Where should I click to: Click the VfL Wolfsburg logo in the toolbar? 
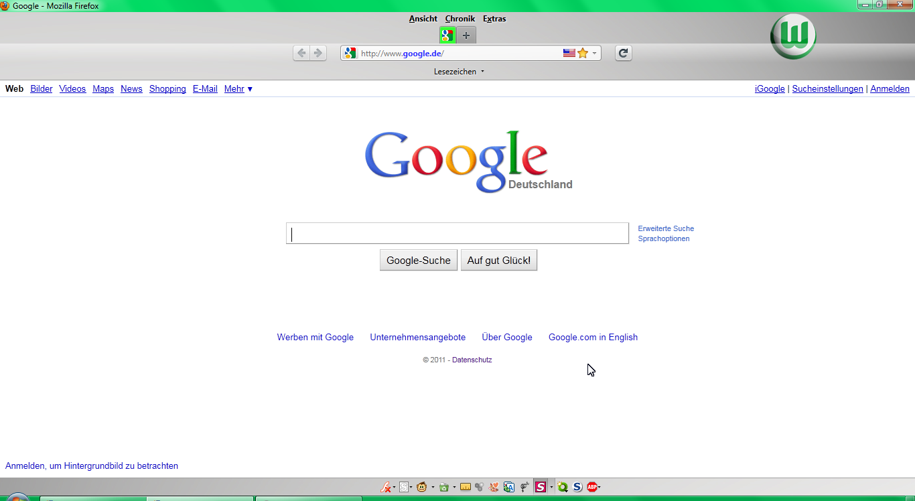click(793, 36)
